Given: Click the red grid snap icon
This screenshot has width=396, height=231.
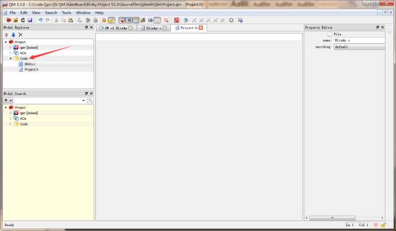Looking at the screenshot, I should [166, 20].
